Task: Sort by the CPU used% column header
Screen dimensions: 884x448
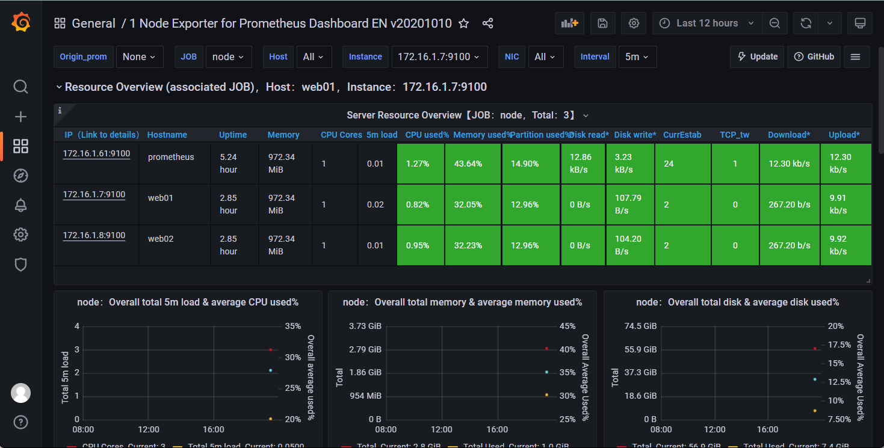Action: [427, 135]
